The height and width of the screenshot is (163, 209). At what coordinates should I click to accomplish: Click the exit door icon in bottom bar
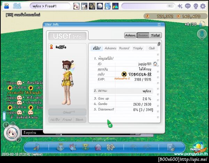[x=36, y=147]
